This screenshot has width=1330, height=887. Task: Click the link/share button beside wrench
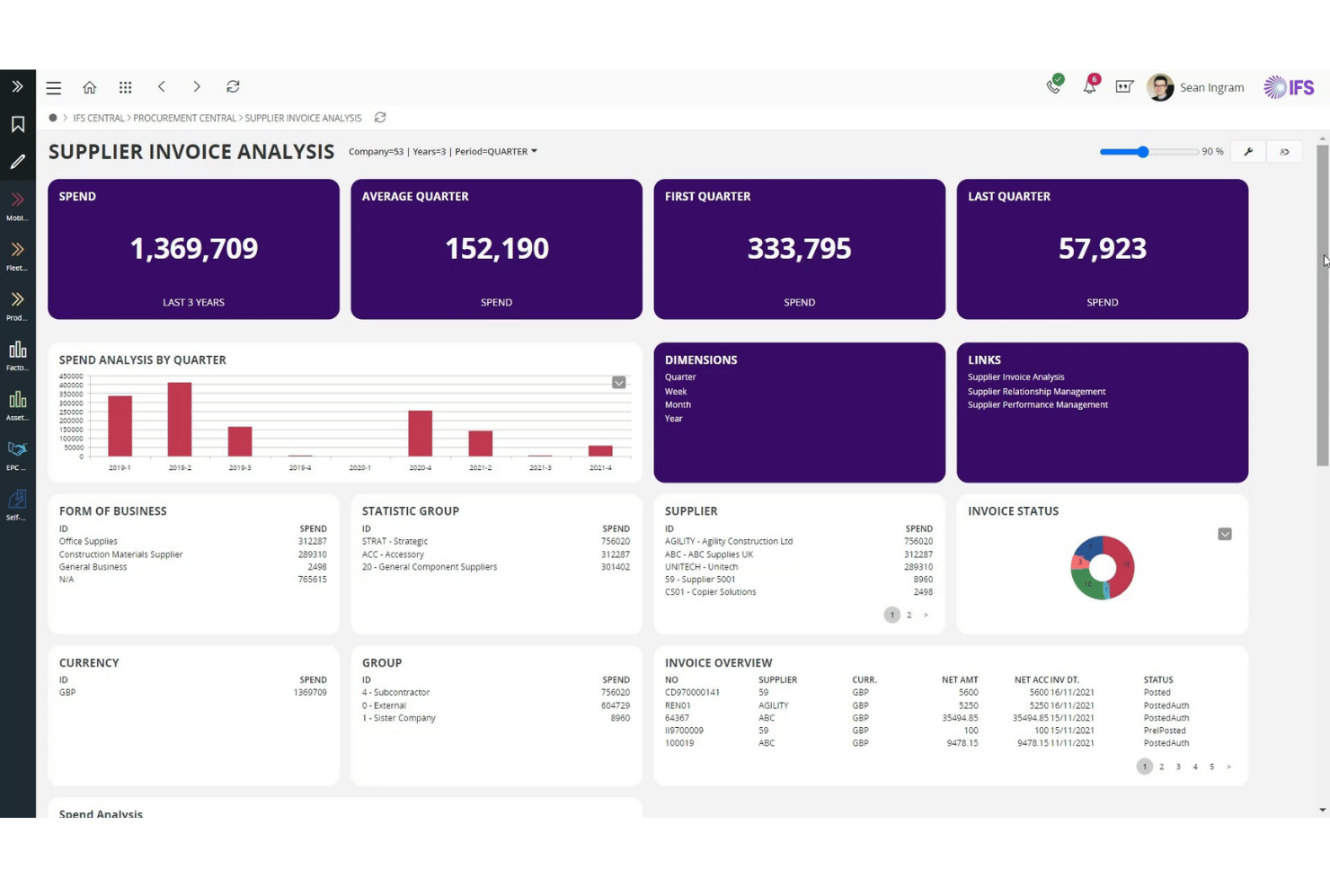1284,152
